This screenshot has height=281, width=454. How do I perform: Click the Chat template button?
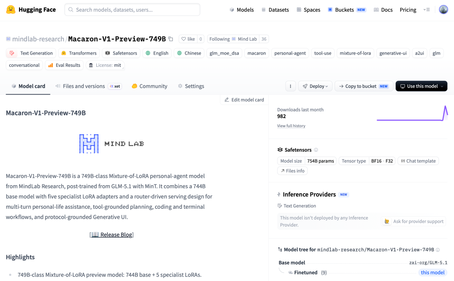tap(418, 160)
